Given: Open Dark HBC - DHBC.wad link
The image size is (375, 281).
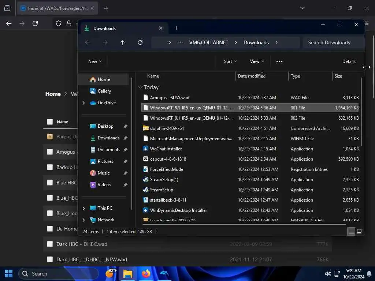Looking at the screenshot, I should [82, 244].
